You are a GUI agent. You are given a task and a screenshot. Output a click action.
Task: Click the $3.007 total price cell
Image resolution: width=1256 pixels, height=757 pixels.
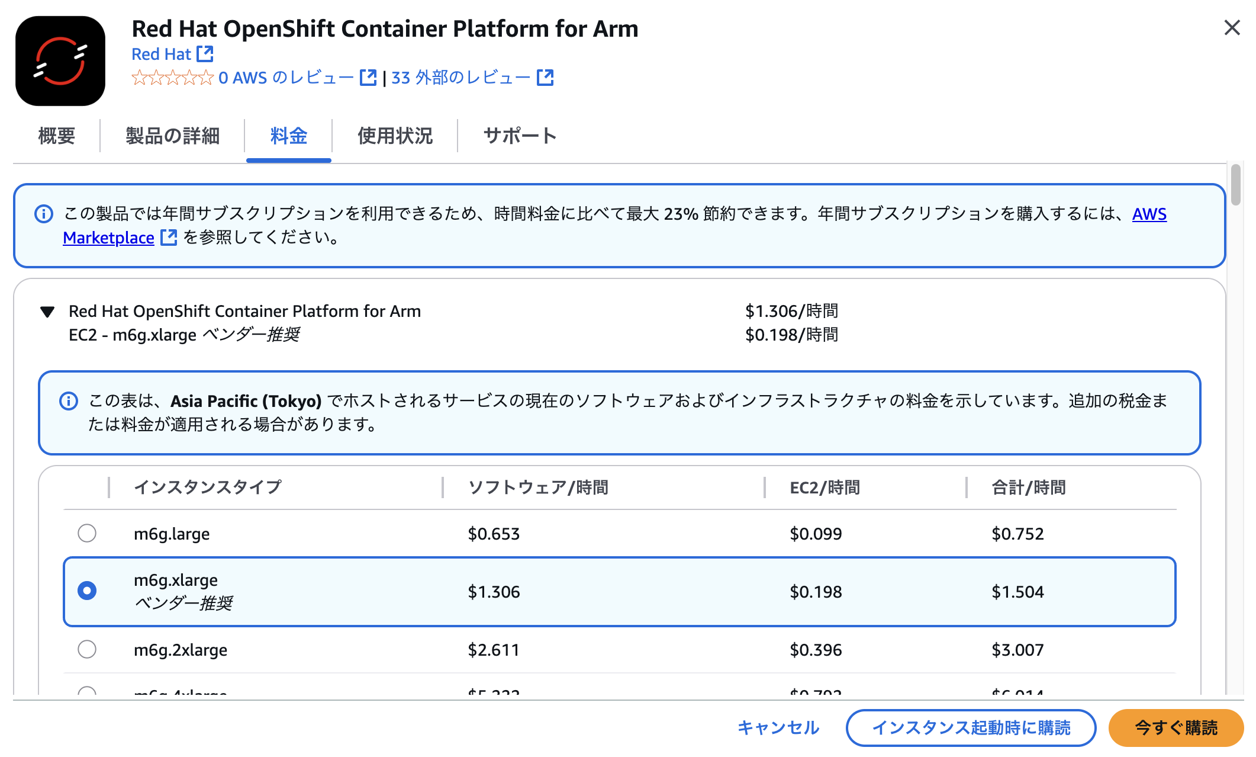tap(1017, 650)
